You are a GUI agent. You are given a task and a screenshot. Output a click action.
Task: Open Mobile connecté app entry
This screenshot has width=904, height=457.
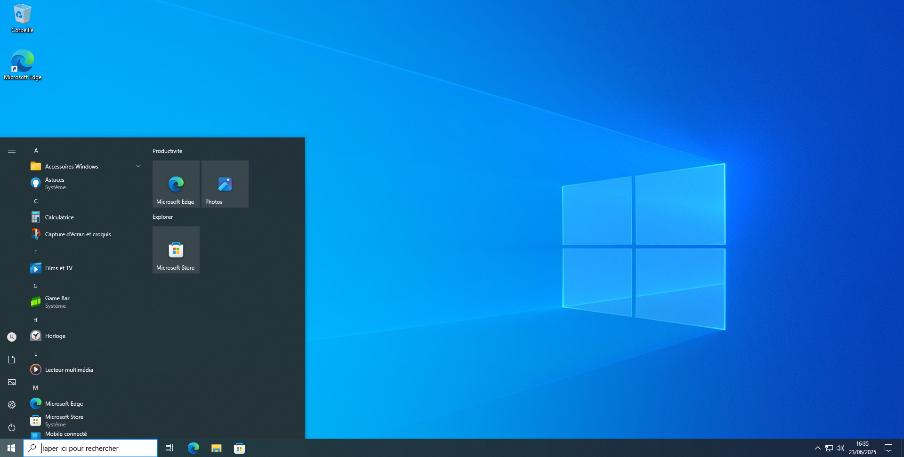86,434
